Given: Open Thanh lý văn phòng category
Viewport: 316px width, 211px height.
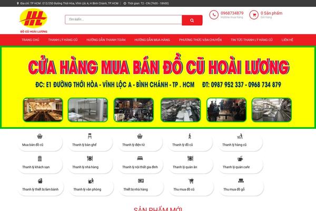Looking at the screenshot, I should click(x=87, y=189).
